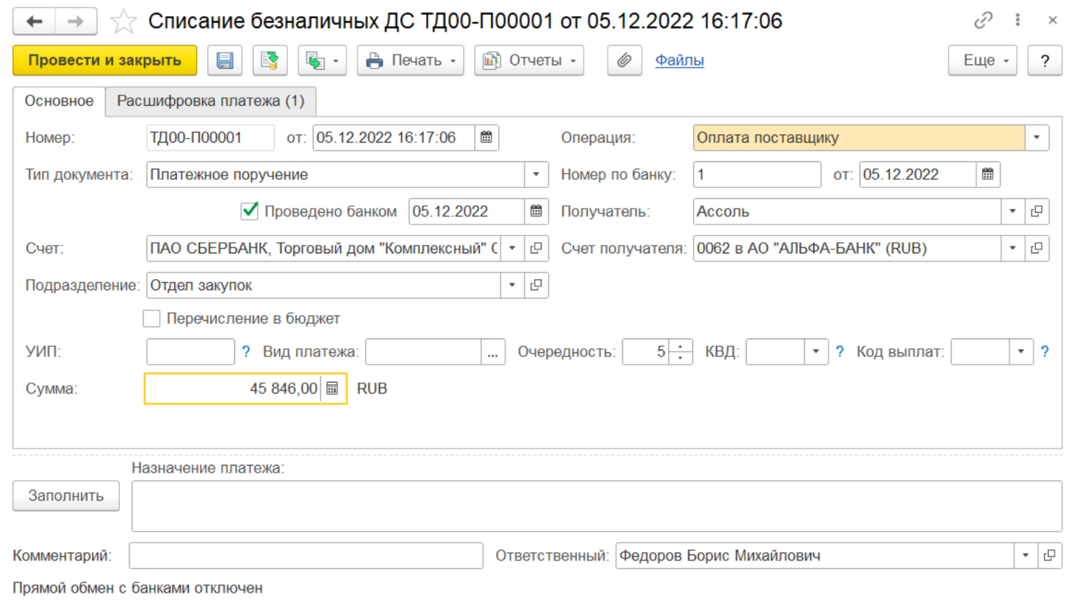Image resolution: width=1083 pixels, height=608 pixels.
Task: Open the calculator icon in Сумма field
Action: (x=332, y=388)
